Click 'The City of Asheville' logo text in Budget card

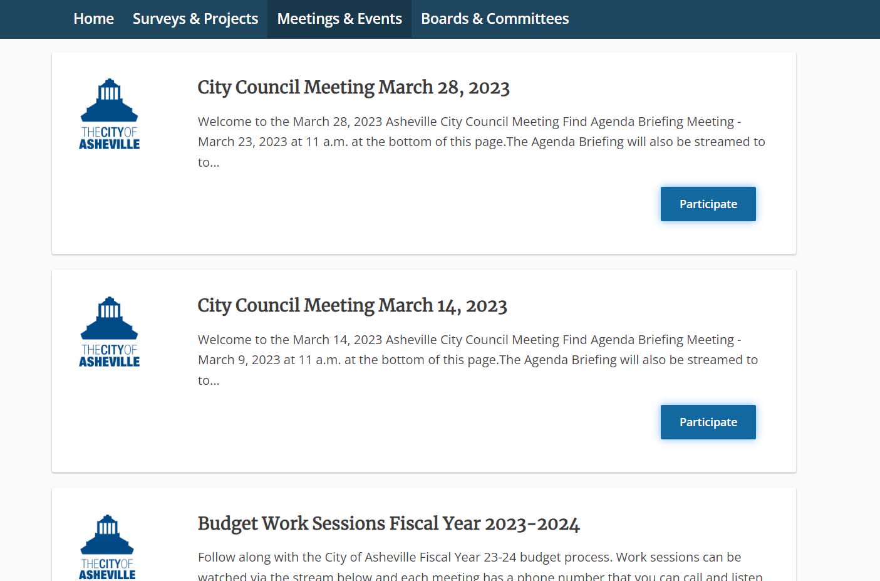tap(107, 569)
